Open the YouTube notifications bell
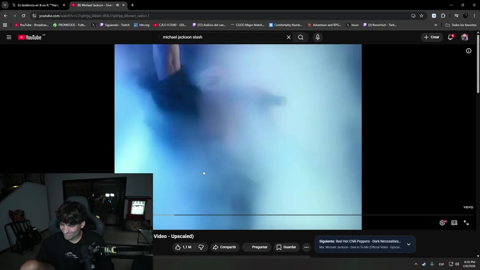Screen dimensions: 480x270 pos(450,37)
